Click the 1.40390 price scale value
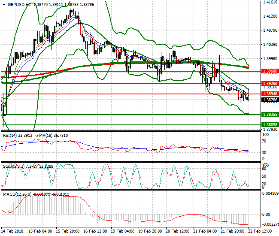 tap(270, 45)
